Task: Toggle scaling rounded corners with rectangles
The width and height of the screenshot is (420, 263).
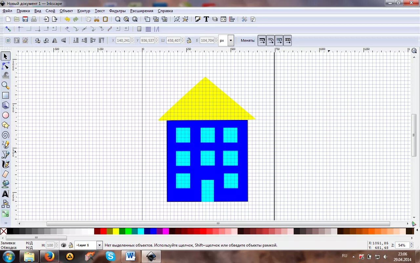Action: pyautogui.click(x=270, y=40)
